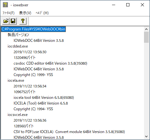Click the Save floppy disk toolbar icon

coord(13,21)
